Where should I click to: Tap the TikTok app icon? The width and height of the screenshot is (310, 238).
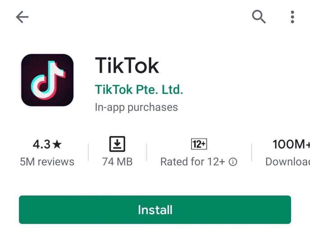point(47,80)
